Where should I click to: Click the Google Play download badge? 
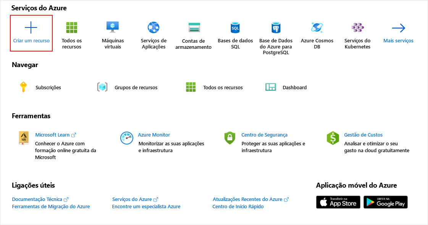coord(385,202)
